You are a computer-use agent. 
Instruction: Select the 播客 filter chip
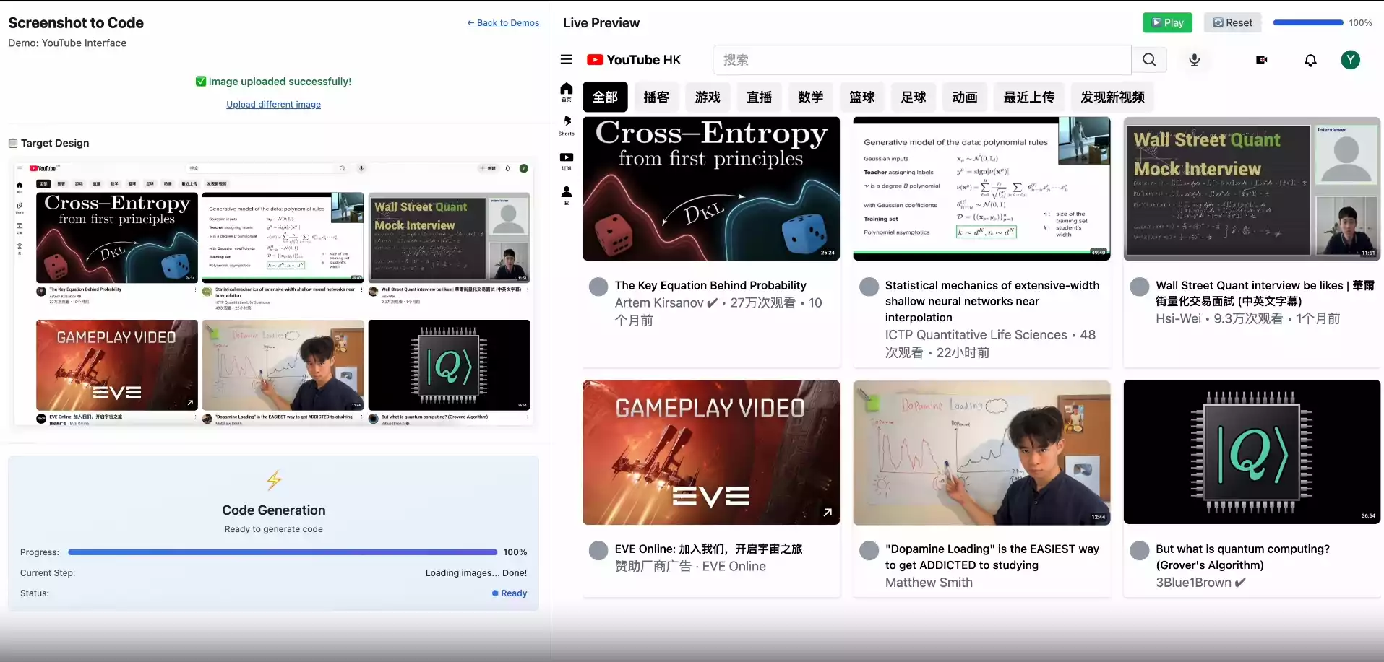click(656, 97)
